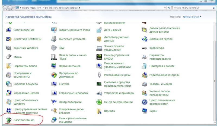217x126 pixels.
Task: Open the Параметры индексирования icon
Action: click(145, 57)
